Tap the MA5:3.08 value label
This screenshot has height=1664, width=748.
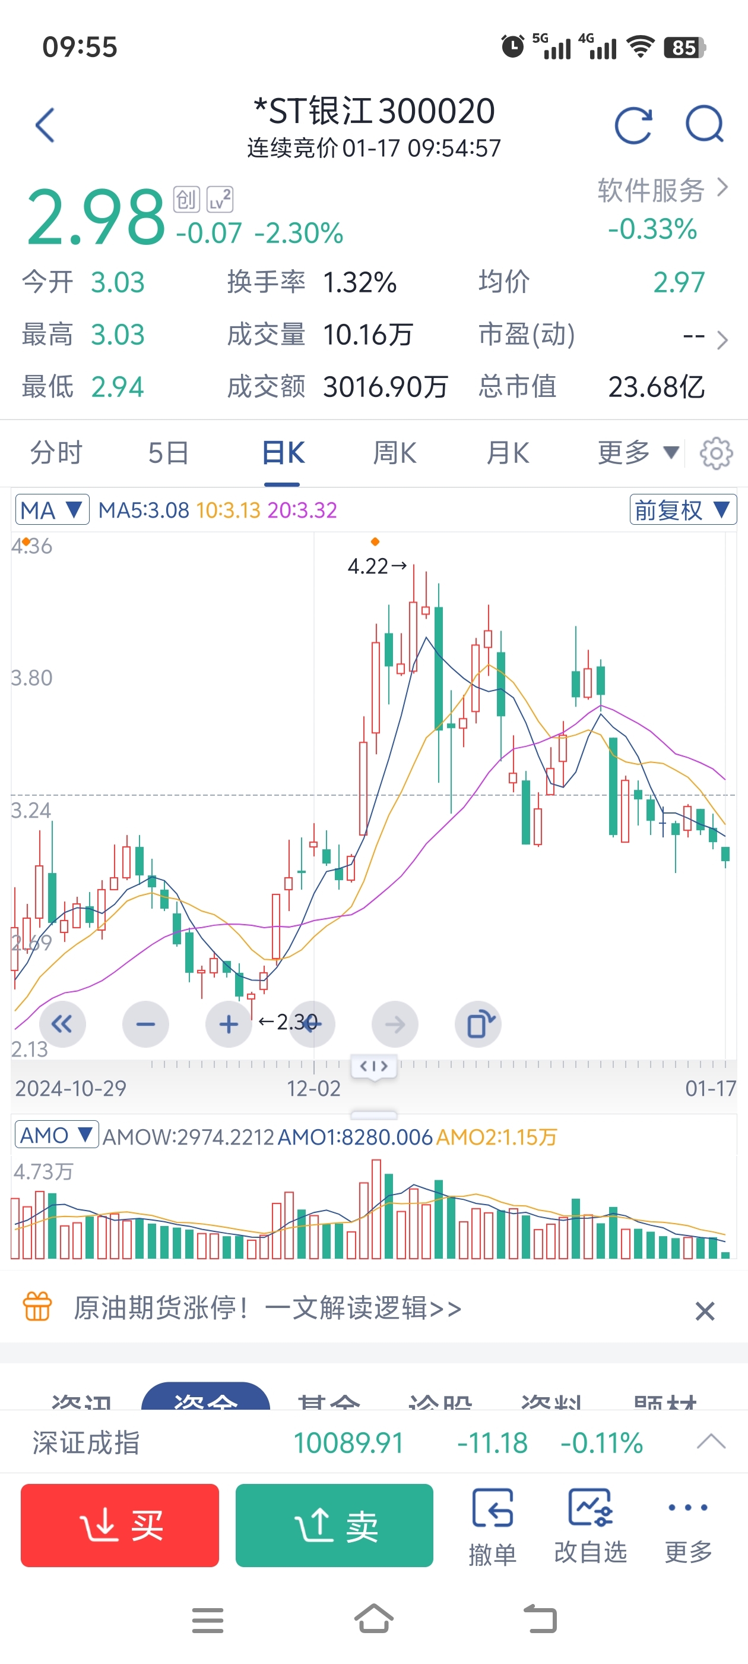[x=144, y=510]
